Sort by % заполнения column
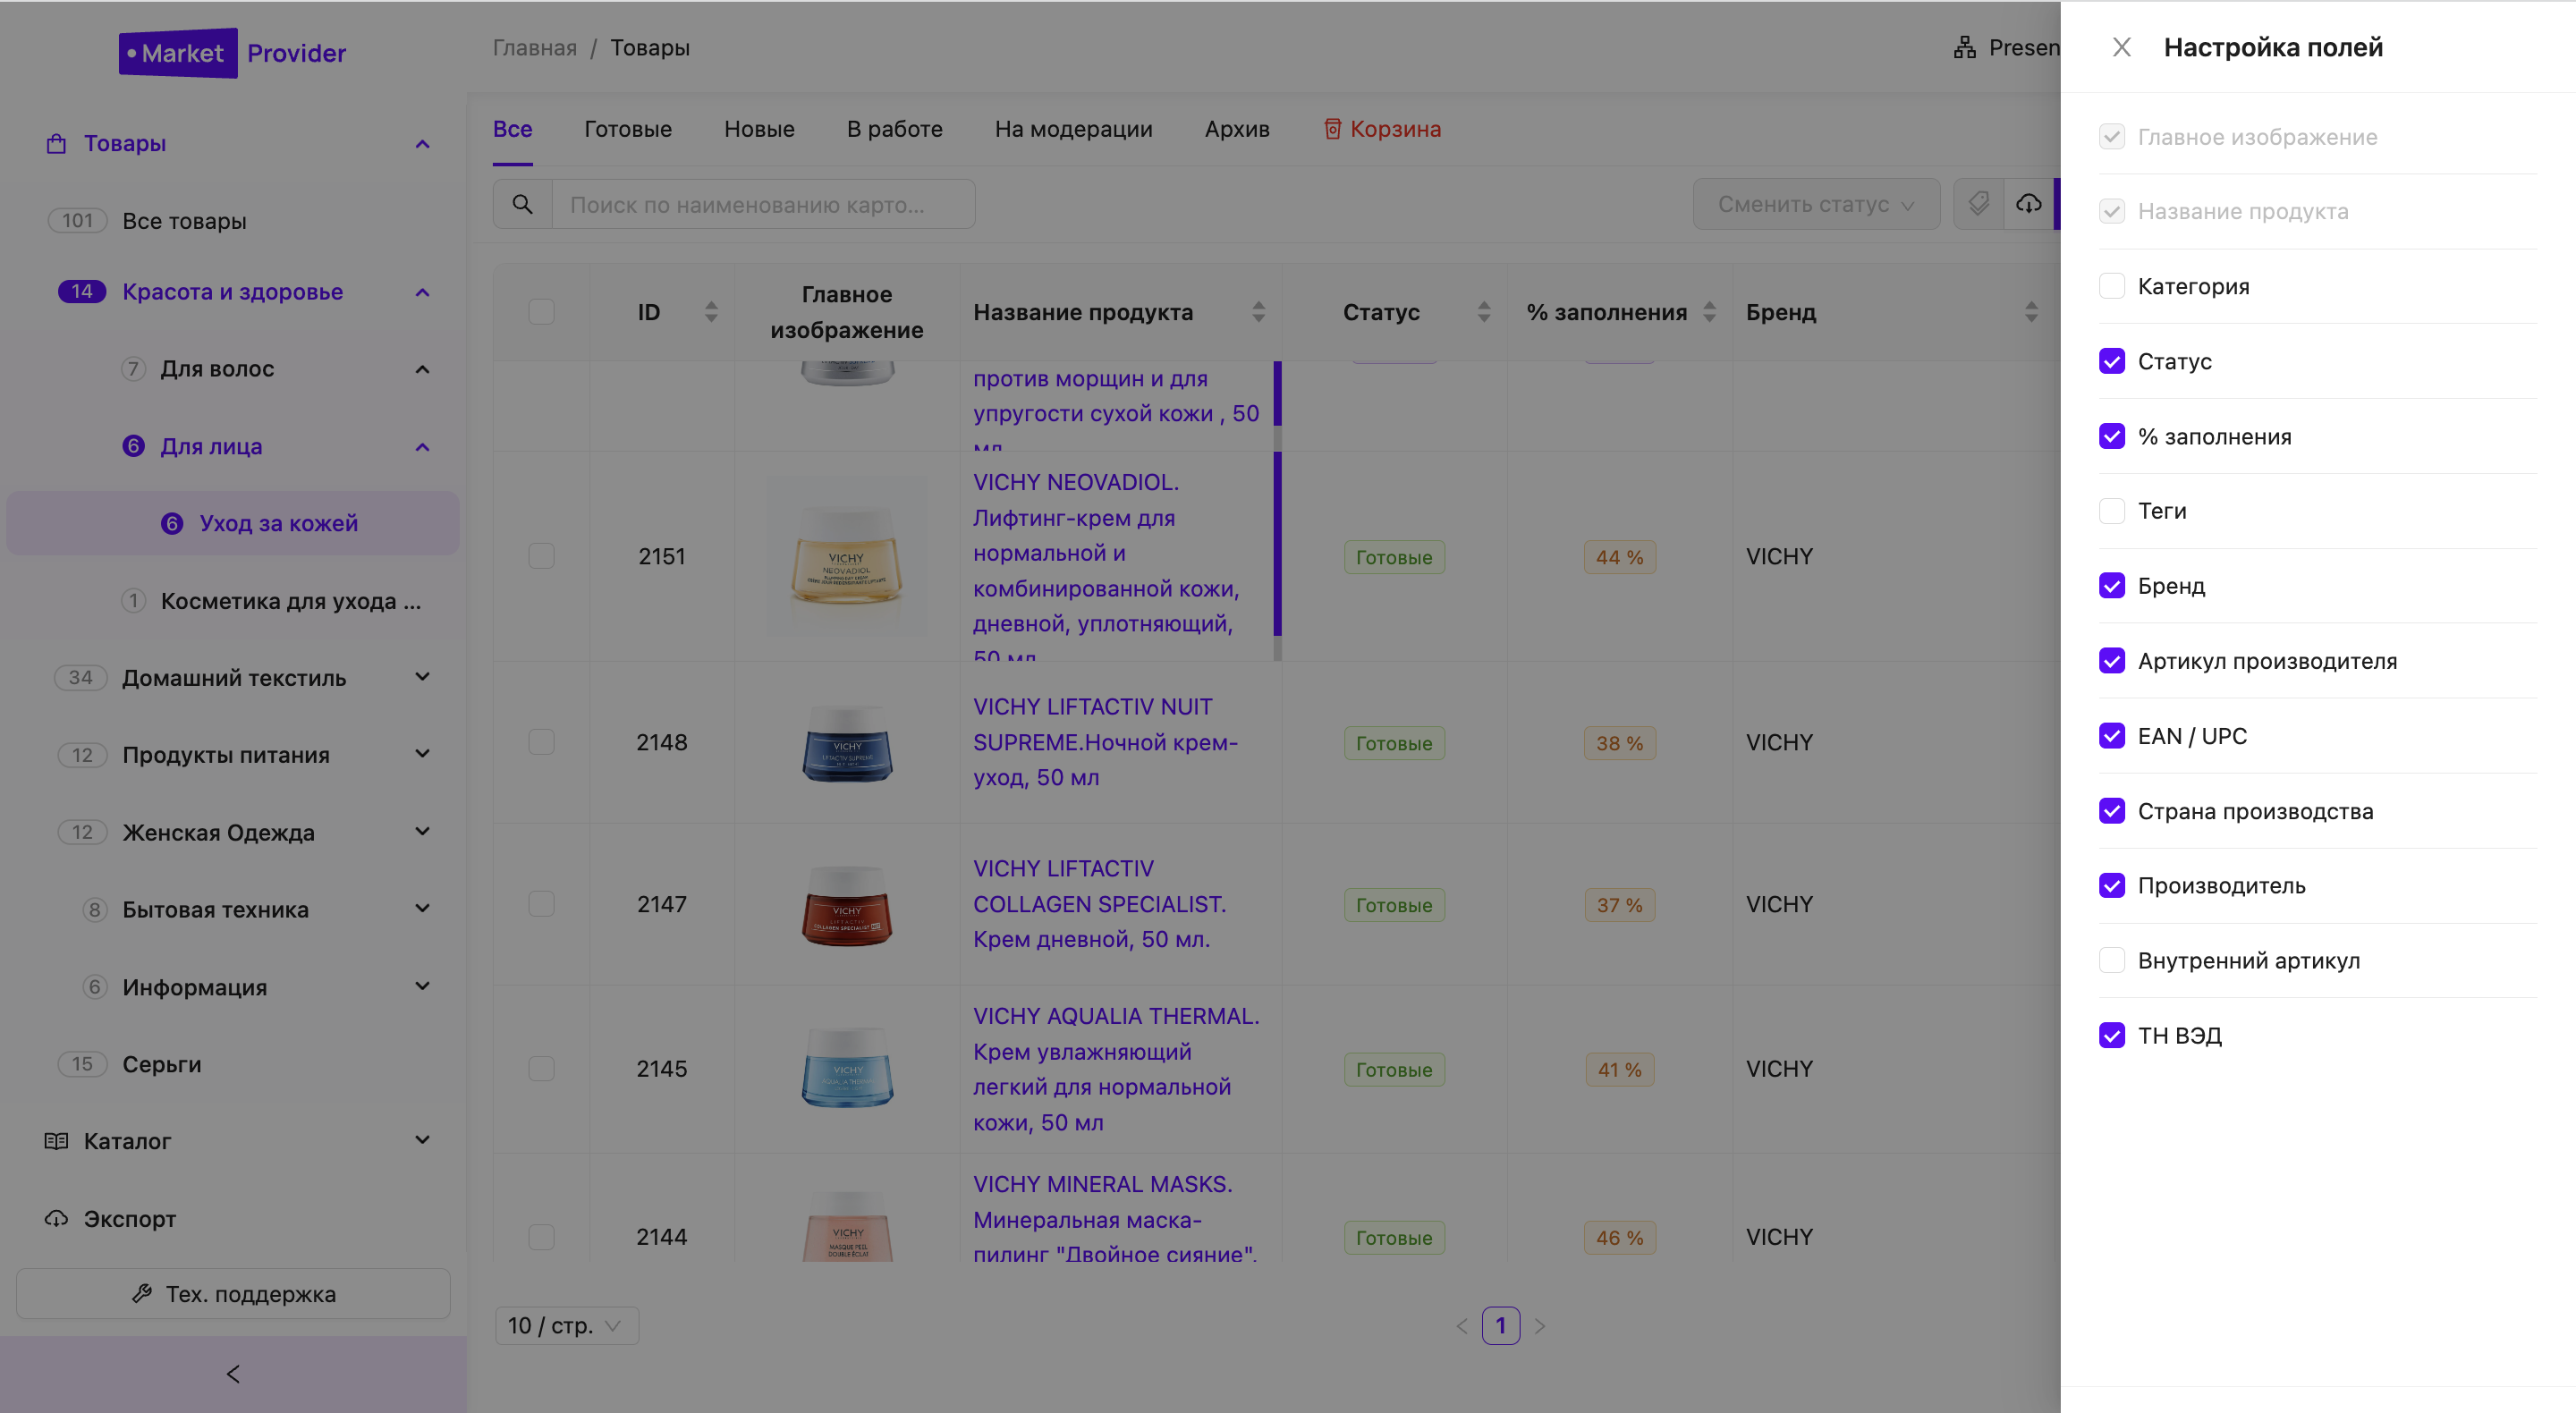This screenshot has width=2576, height=1413. pos(1710,312)
